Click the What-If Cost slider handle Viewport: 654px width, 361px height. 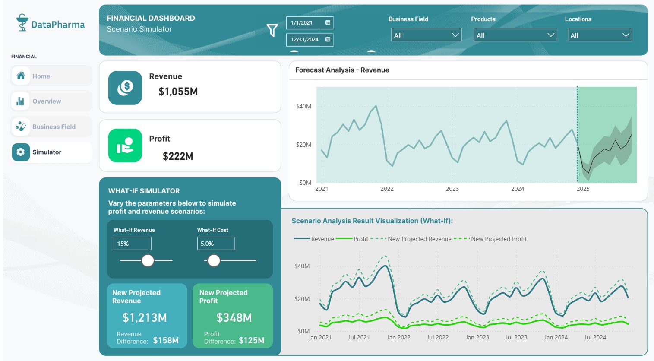(214, 260)
